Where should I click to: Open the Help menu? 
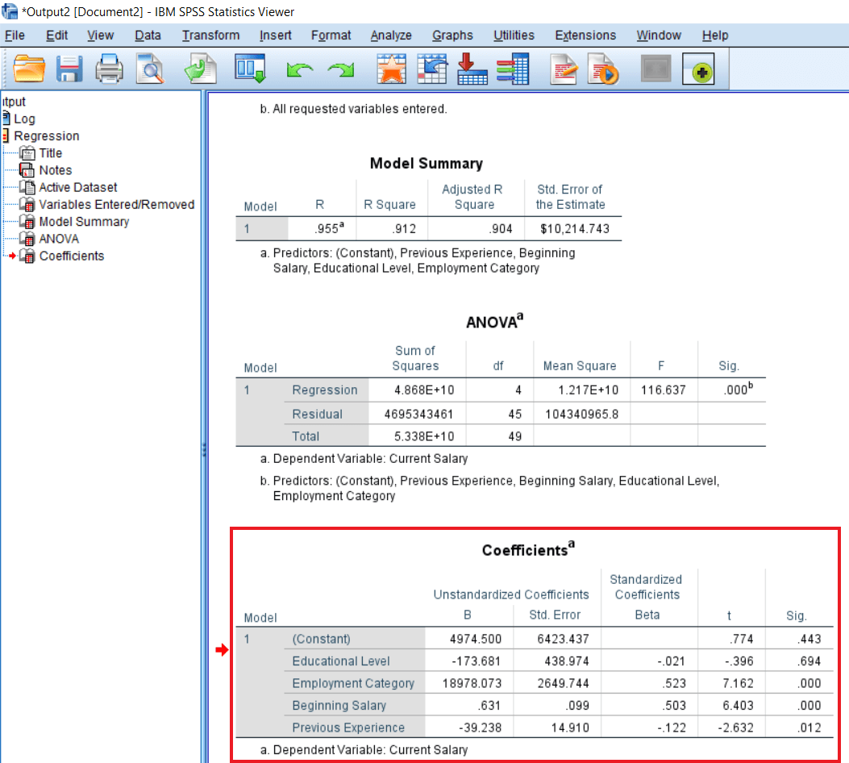coord(714,35)
